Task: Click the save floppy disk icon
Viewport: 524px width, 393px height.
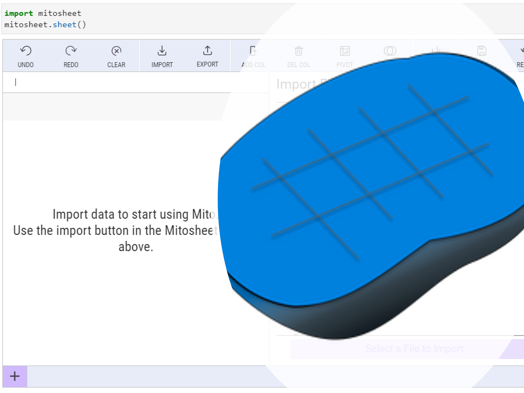Action: [x=482, y=51]
